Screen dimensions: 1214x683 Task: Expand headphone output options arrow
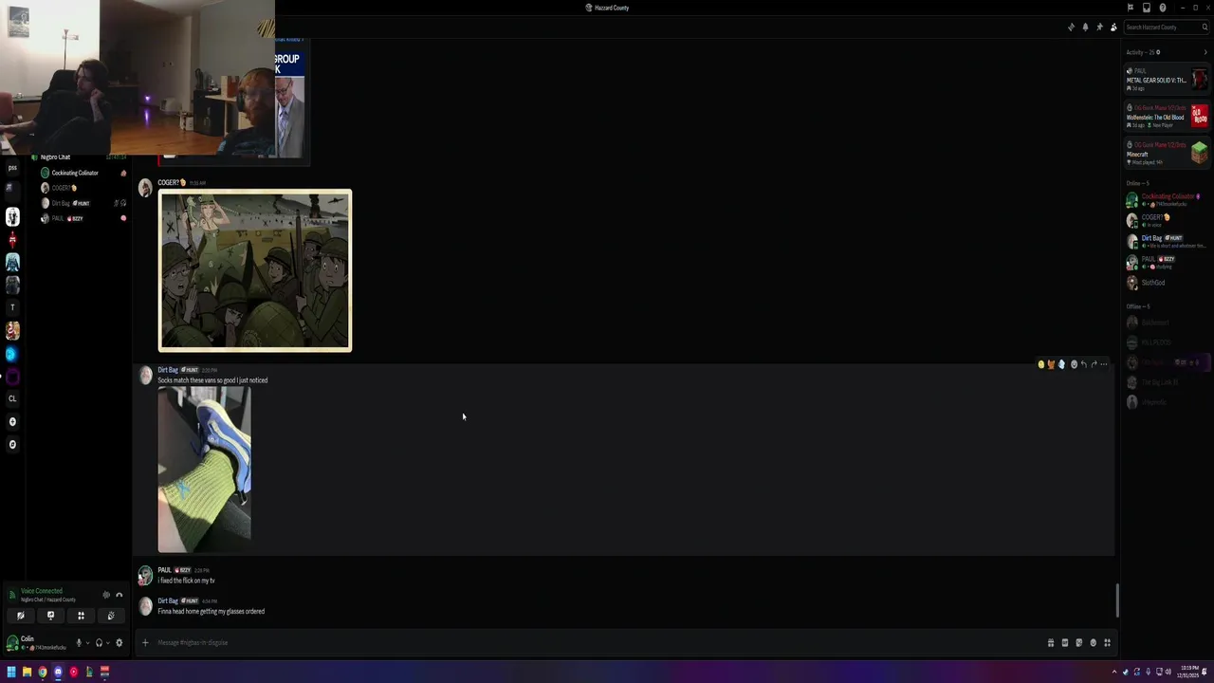point(107,643)
